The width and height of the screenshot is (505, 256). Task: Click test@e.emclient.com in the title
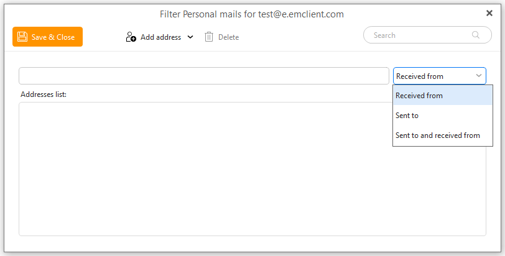coord(301,14)
